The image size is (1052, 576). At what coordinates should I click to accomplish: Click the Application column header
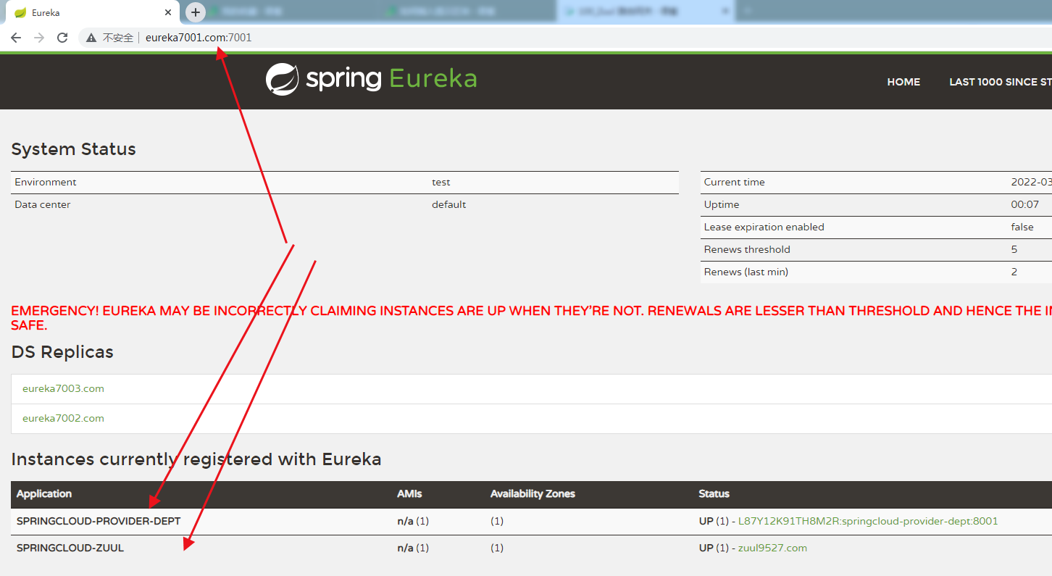(x=44, y=493)
